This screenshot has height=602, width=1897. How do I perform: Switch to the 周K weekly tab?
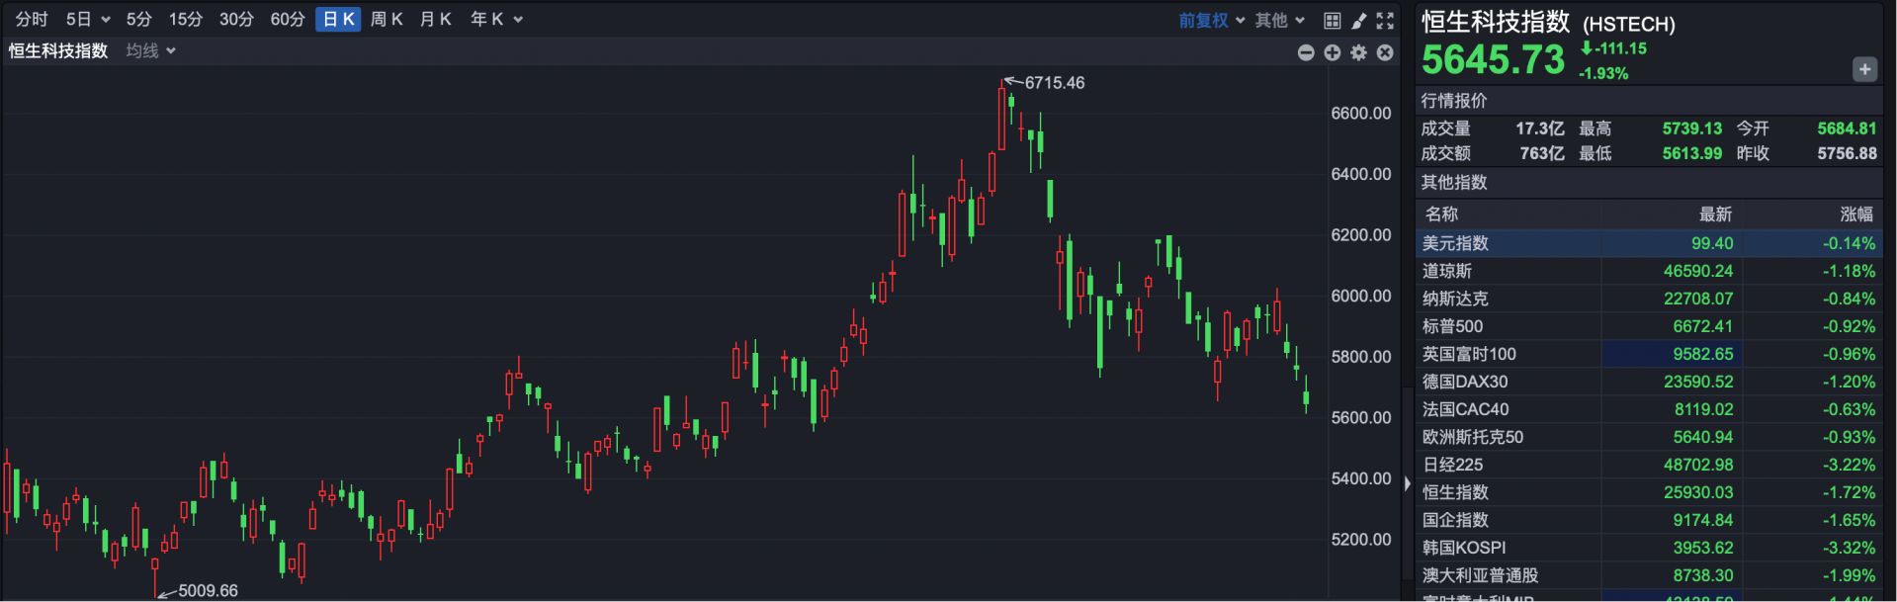tap(386, 20)
